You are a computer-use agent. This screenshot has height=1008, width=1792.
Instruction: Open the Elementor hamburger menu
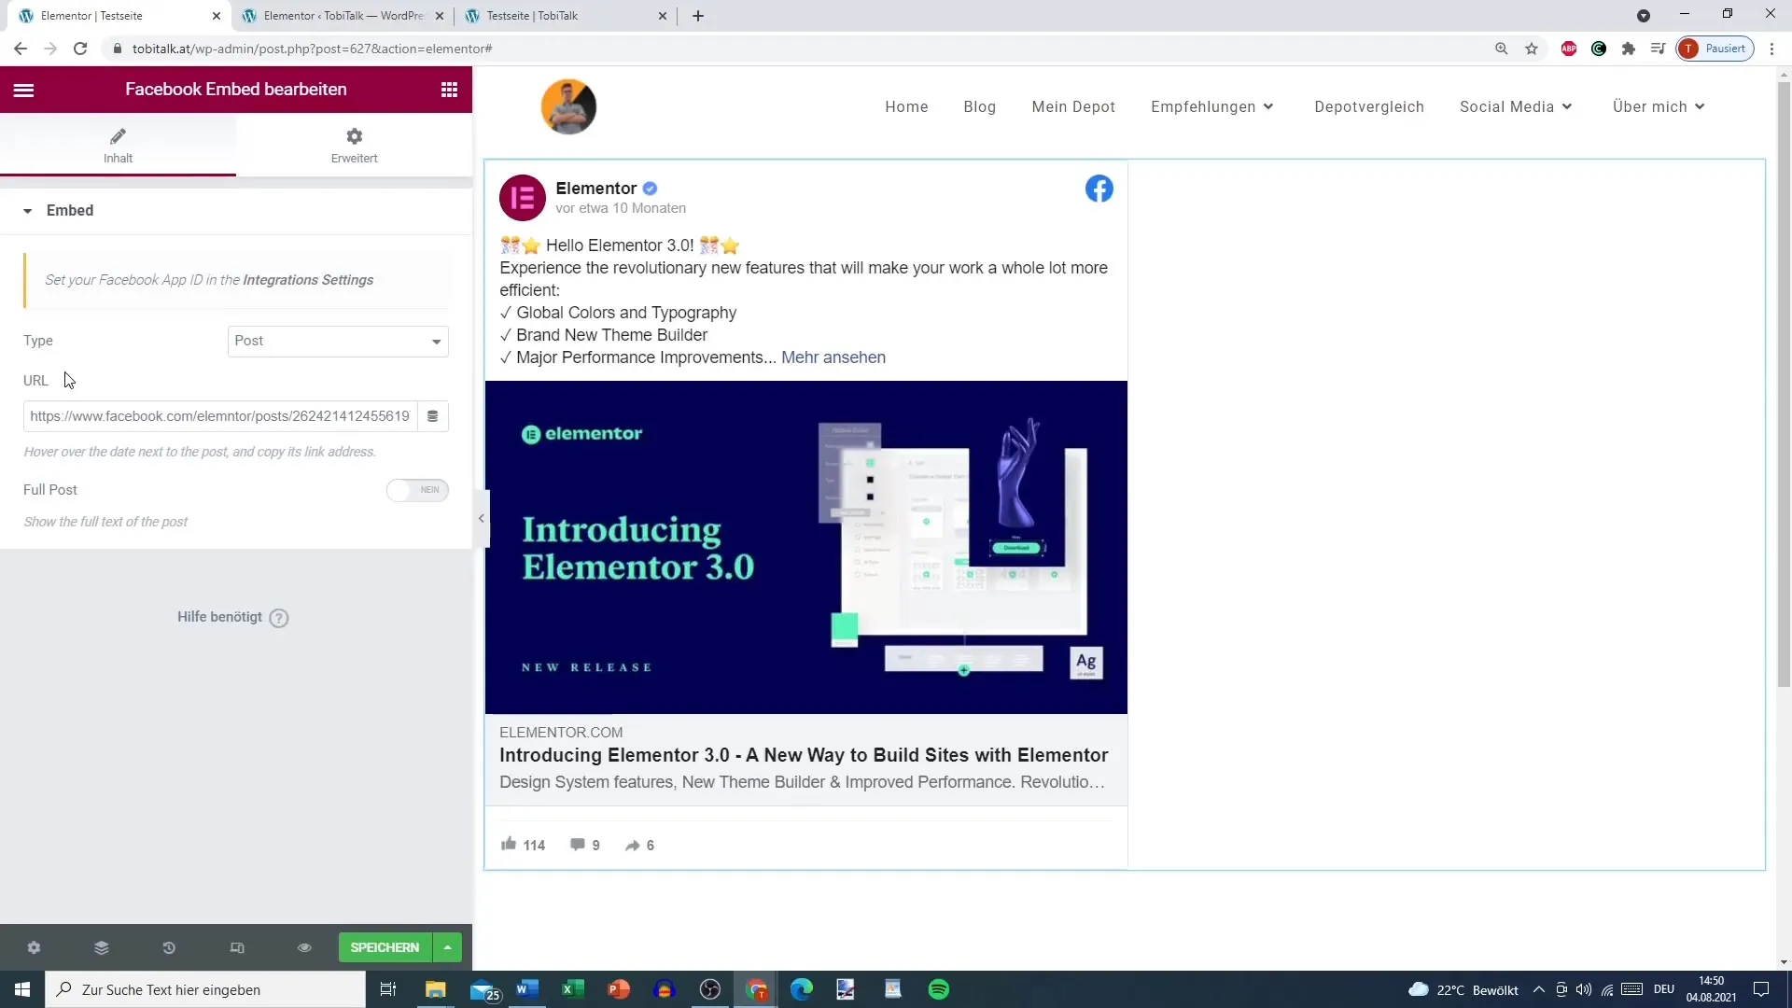pos(23,90)
